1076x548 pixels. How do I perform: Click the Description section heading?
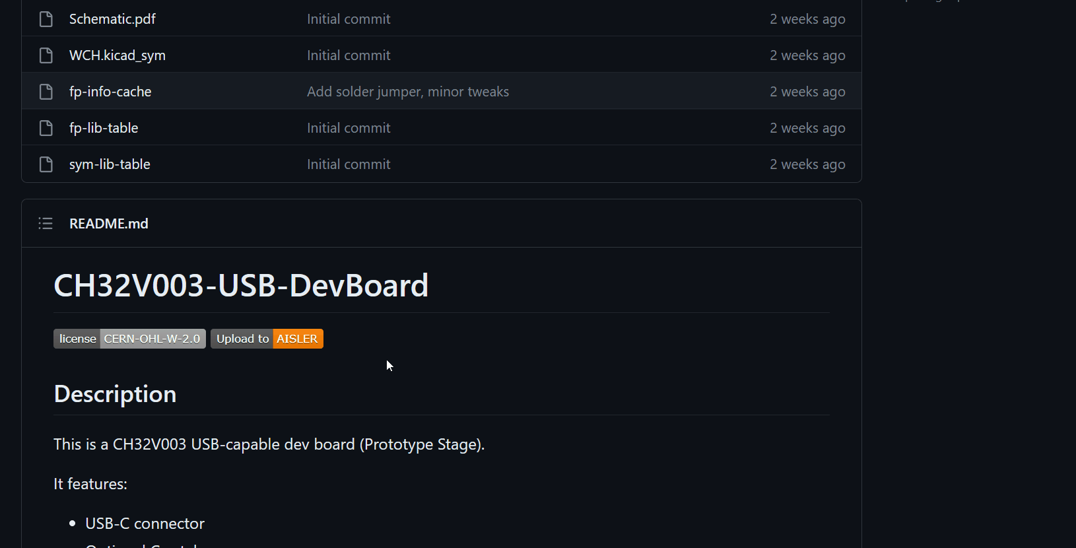(x=115, y=394)
